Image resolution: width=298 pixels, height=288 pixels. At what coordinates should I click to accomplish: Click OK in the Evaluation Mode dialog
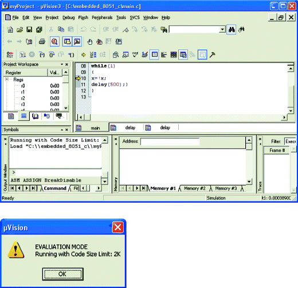(x=62, y=274)
